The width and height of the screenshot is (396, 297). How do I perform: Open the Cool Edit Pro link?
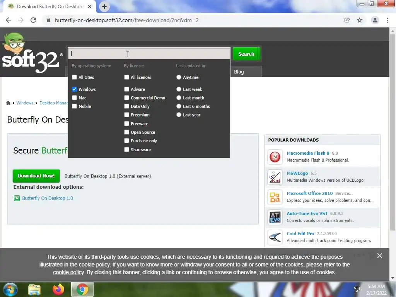coord(300,234)
